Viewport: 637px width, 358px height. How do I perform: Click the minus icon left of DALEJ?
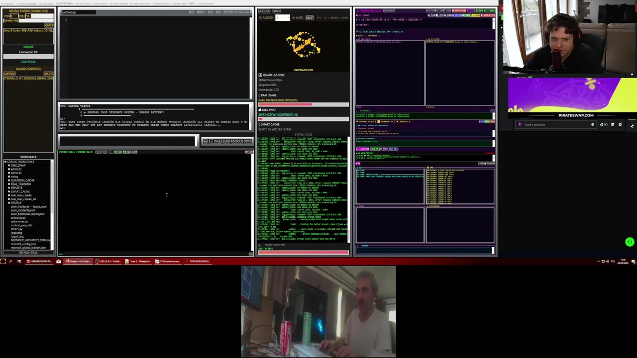tap(211, 141)
